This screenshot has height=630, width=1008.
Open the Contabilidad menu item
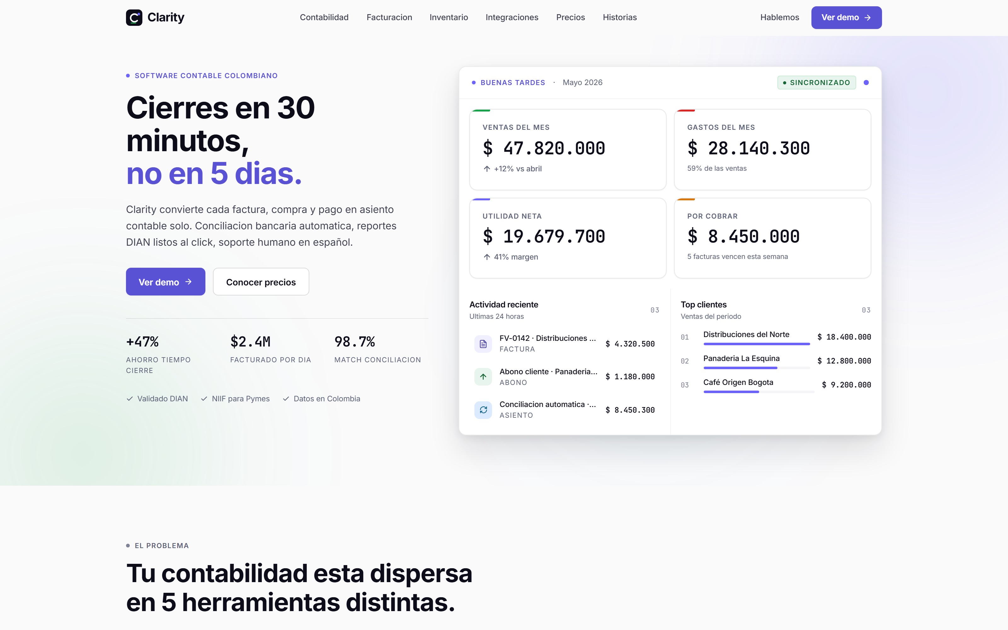click(x=324, y=18)
